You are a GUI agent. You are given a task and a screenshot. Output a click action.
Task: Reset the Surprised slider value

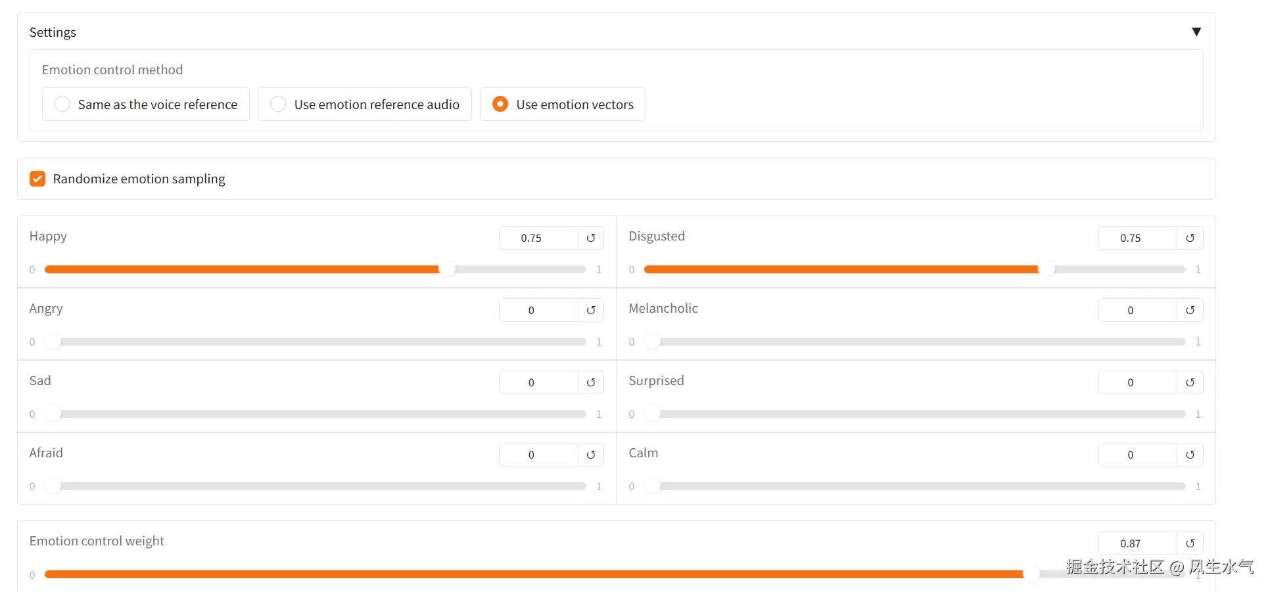point(1190,382)
